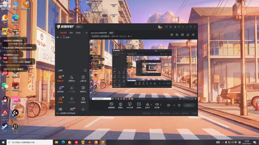Open the Windows notification center icon

(x=255, y=142)
